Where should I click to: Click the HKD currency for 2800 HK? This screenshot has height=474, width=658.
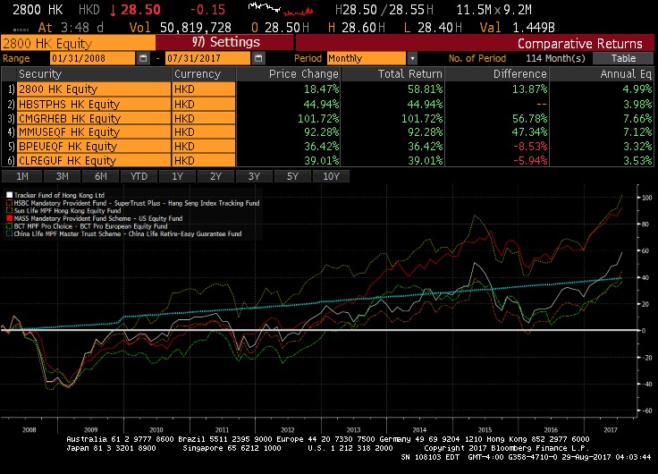click(x=204, y=89)
